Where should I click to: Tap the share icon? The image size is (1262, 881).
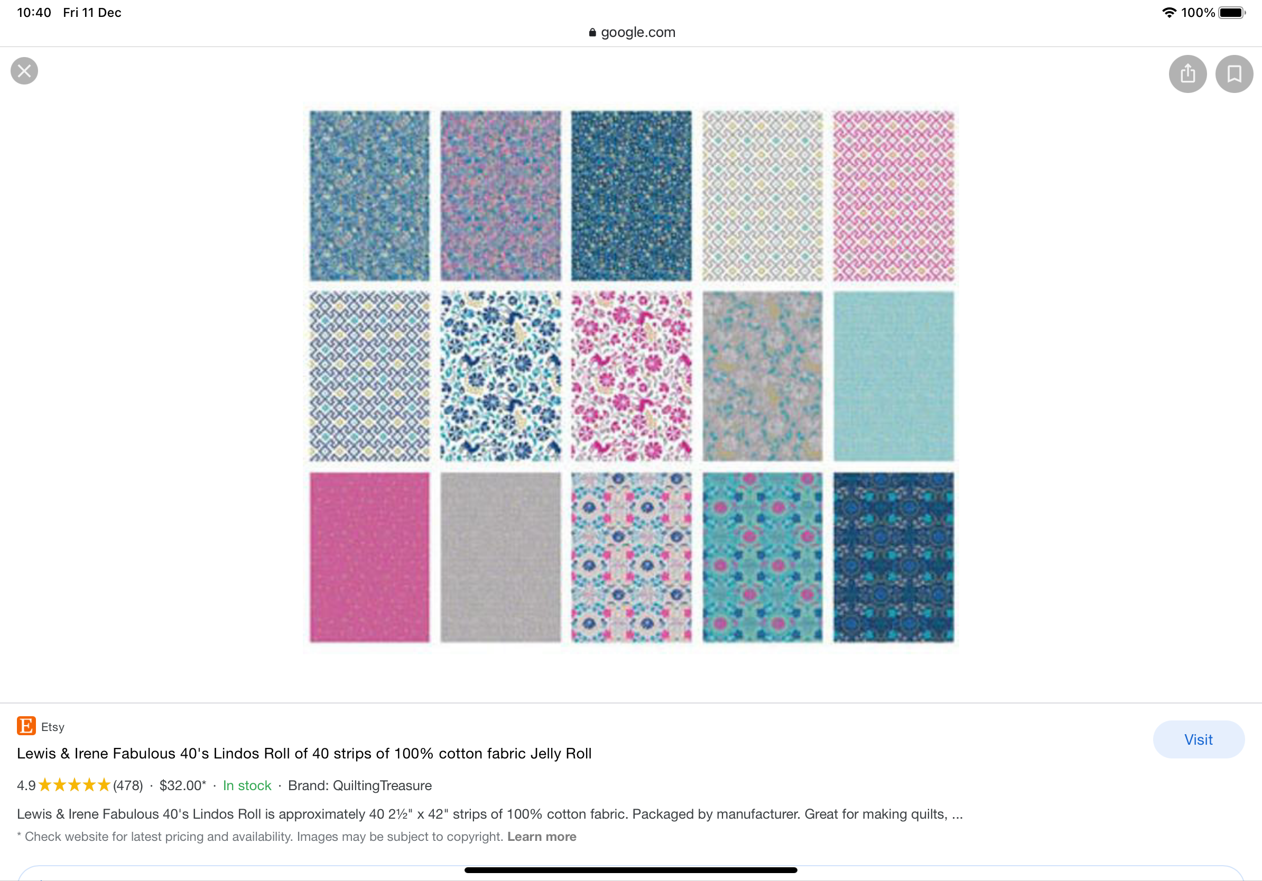coord(1187,73)
